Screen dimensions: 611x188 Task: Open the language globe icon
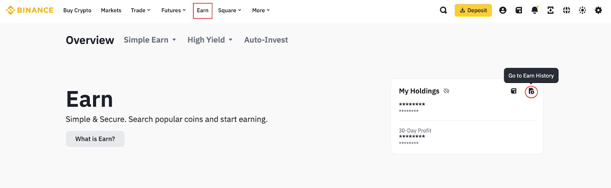point(566,10)
